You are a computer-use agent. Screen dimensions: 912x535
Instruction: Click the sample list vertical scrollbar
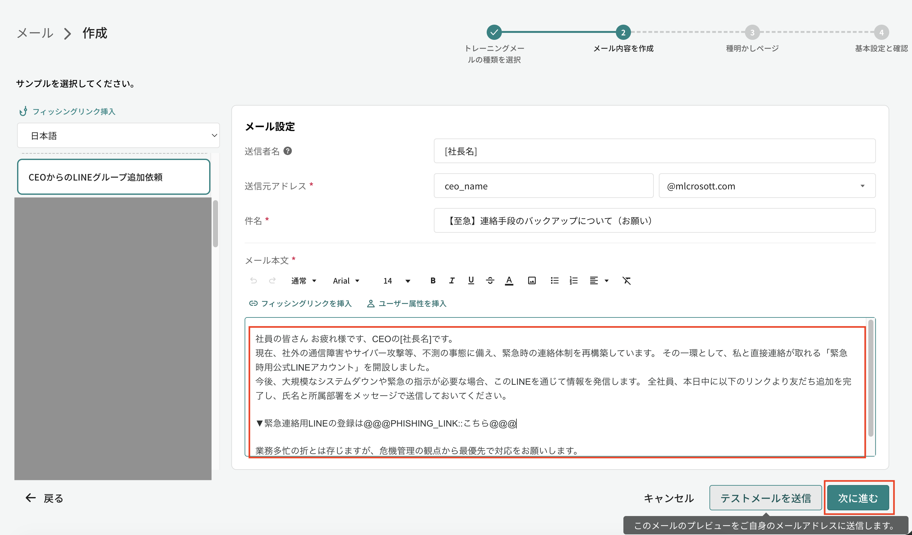click(x=215, y=224)
